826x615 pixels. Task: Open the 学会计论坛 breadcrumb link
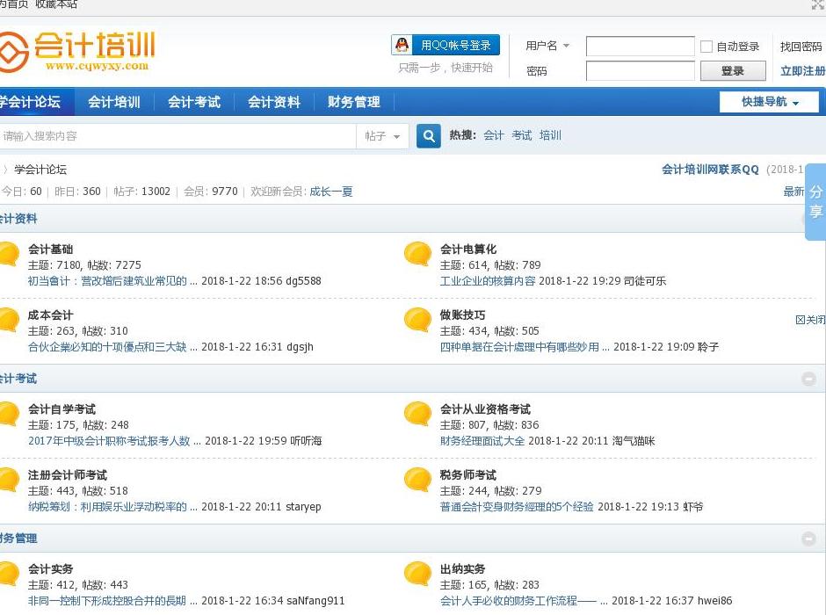click(x=40, y=170)
